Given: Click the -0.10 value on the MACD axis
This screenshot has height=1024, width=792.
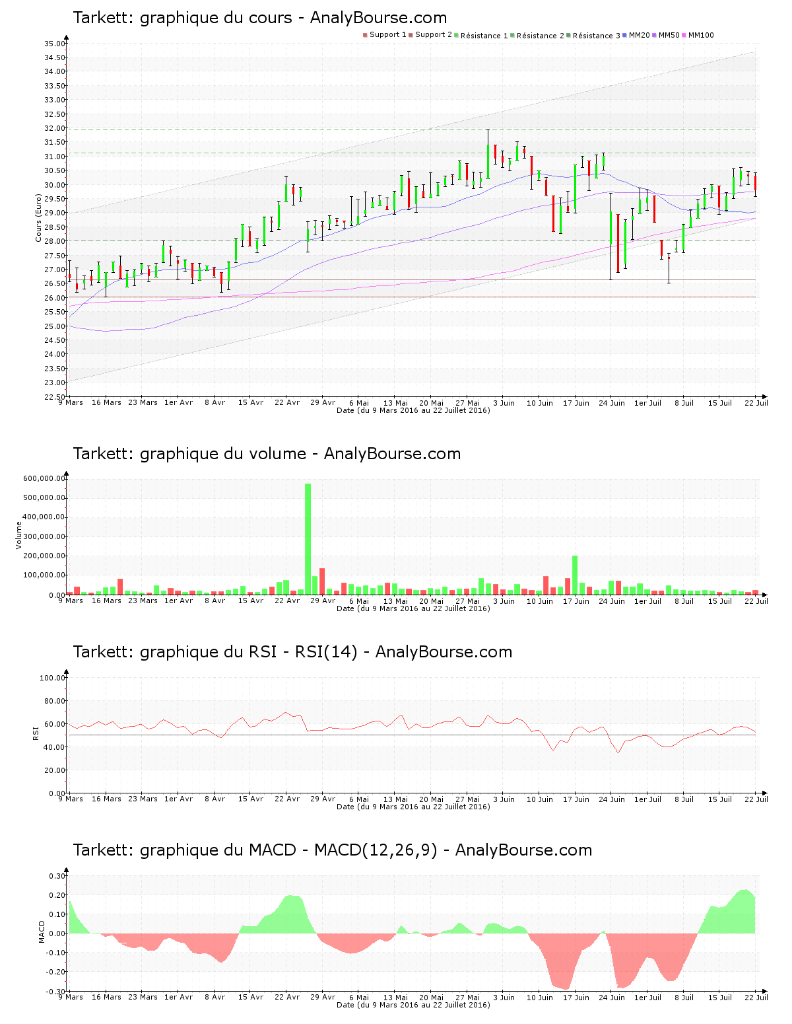Looking at the screenshot, I should click(56, 953).
